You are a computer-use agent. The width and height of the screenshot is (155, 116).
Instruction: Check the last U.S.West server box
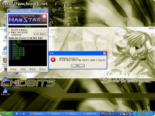tap(10, 59)
